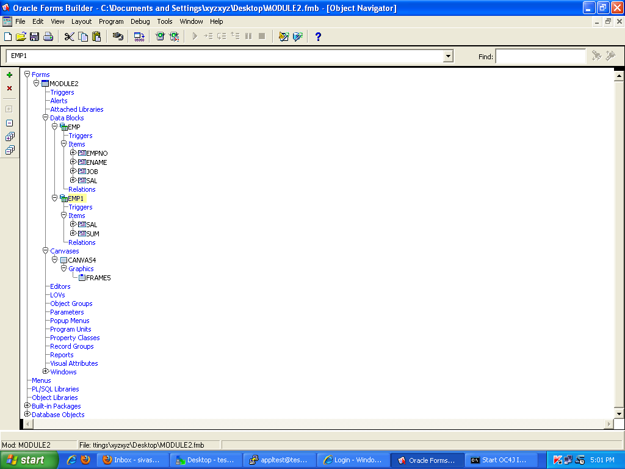Screen dimensions: 625x469
Task: Click the red Delete X icon
Action: pos(10,88)
